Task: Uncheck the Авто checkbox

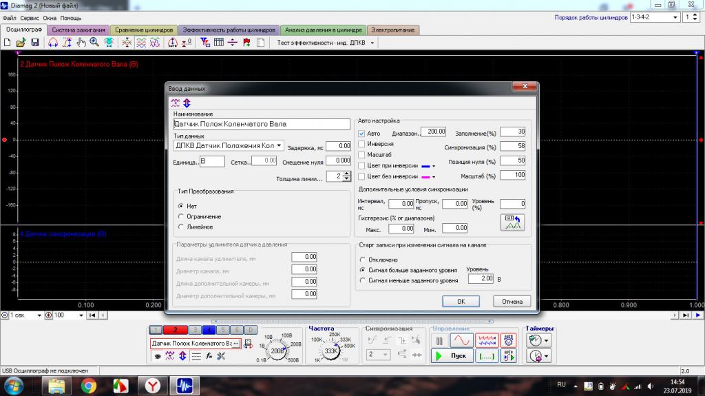Action: pyautogui.click(x=361, y=134)
